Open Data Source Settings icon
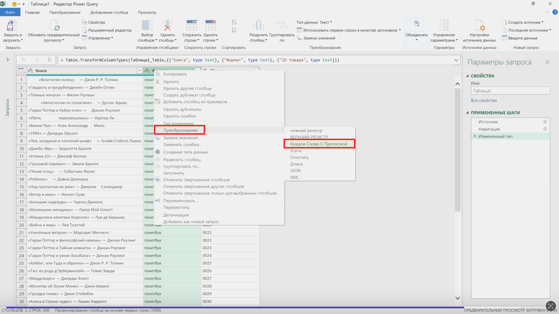The image size is (559, 314). click(x=479, y=26)
